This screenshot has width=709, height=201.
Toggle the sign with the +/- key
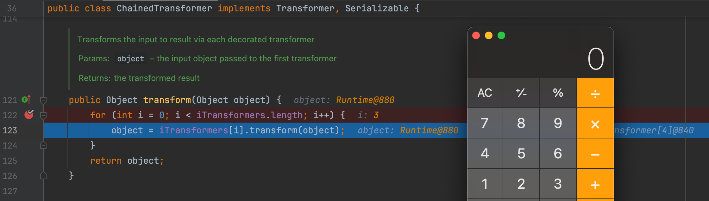coord(521,93)
